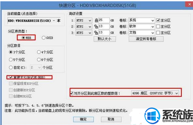The width and height of the screenshot is (193, 125).
Task: Cancel with the 取消 button
Action: pyautogui.click(x=111, y=119)
